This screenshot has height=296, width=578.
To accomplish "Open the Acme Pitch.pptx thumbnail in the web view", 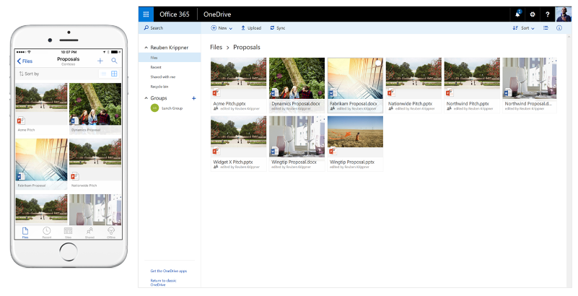I will [239, 78].
